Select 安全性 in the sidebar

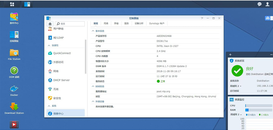(x=57, y=98)
